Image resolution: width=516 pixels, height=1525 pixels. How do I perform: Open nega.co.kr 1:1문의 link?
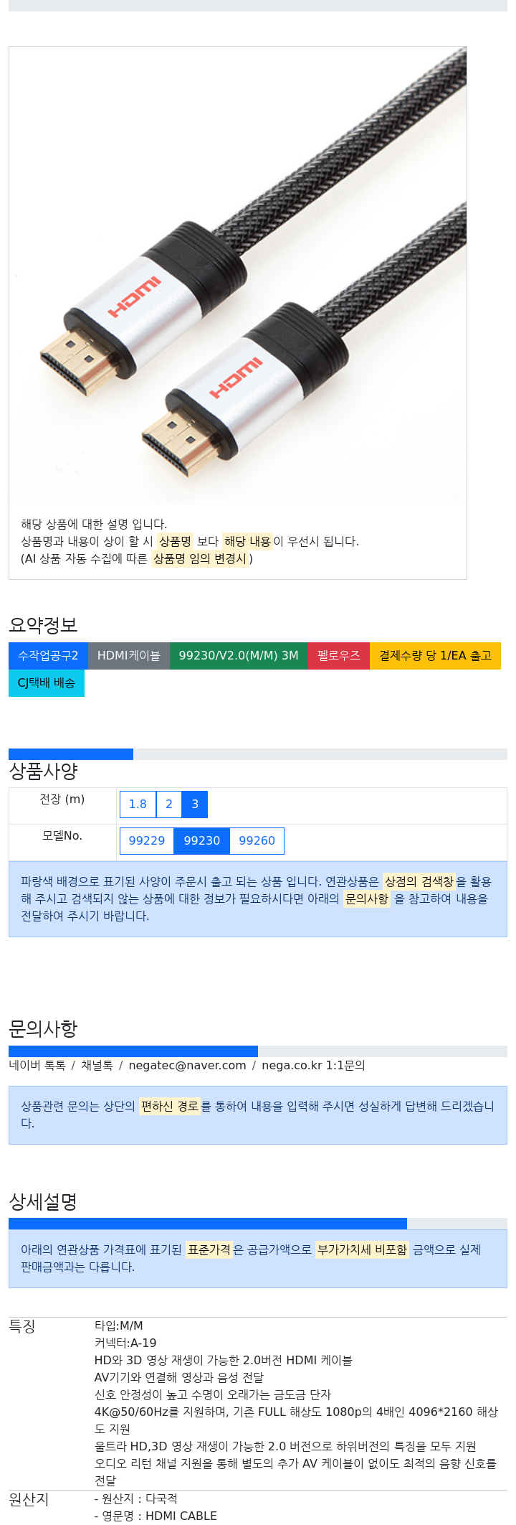[313, 1066]
